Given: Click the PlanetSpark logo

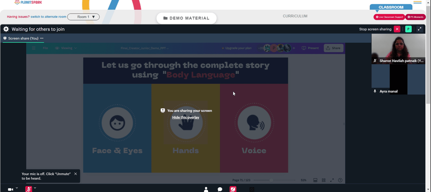Looking at the screenshot, I should (x=28, y=2).
